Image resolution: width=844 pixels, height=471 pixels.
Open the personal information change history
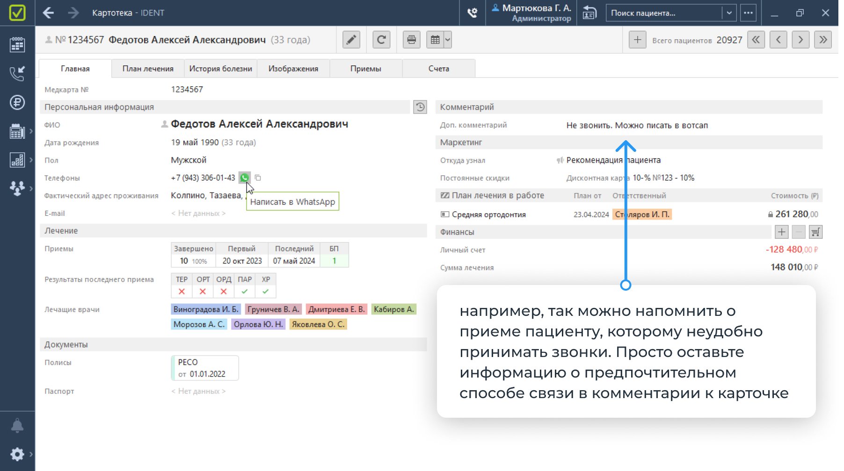pyautogui.click(x=420, y=107)
